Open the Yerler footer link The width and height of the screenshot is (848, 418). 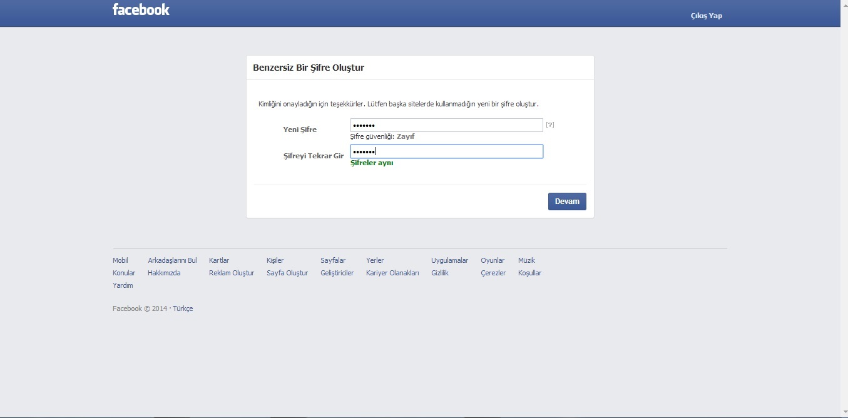point(375,260)
